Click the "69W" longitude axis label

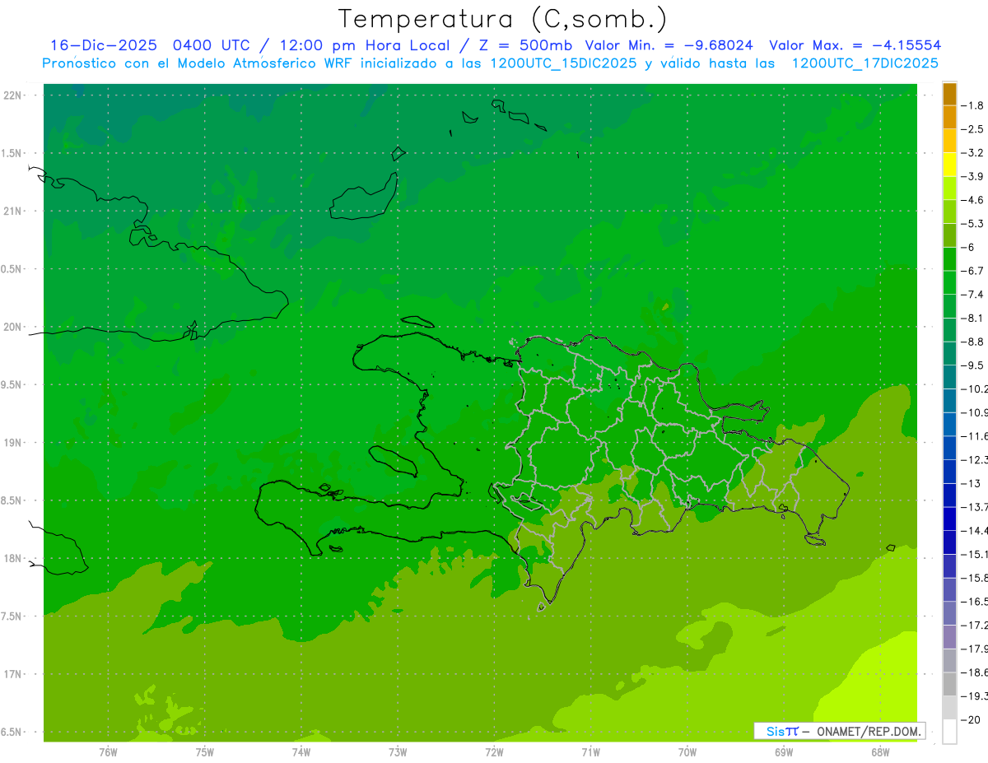784,752
